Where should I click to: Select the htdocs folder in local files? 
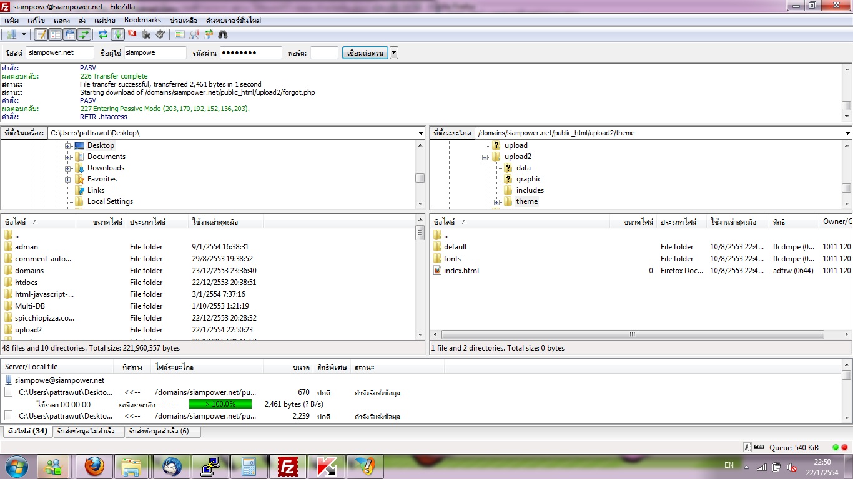[x=26, y=283]
